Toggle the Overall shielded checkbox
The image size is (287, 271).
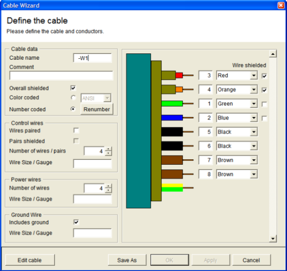point(73,88)
